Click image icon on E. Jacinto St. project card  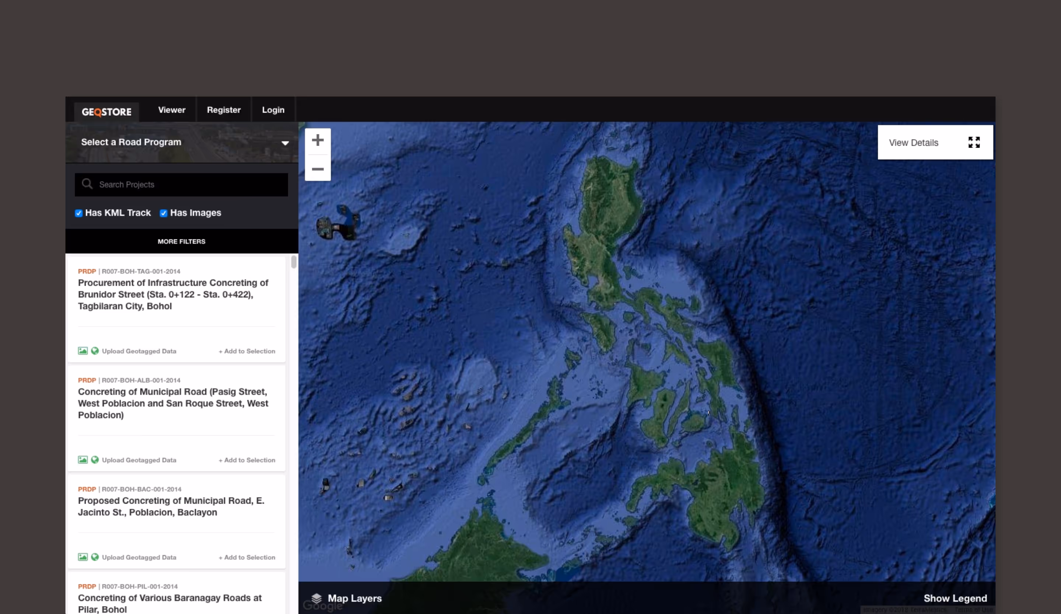coord(83,557)
